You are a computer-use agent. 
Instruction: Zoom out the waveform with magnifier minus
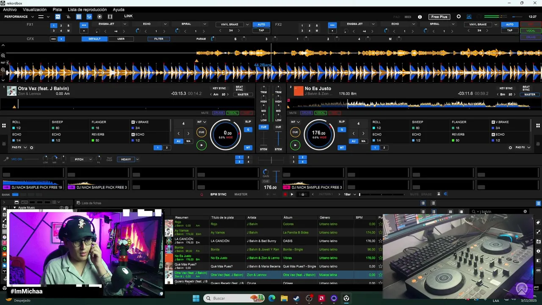point(3,69)
